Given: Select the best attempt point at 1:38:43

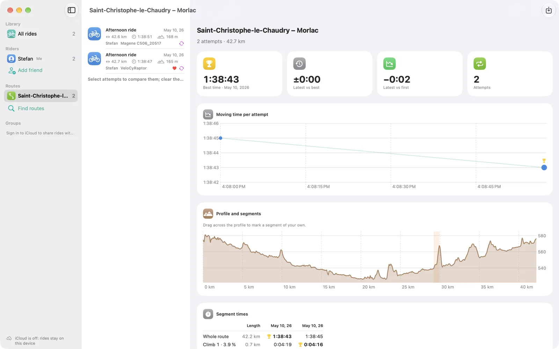Looking at the screenshot, I should 544,168.
